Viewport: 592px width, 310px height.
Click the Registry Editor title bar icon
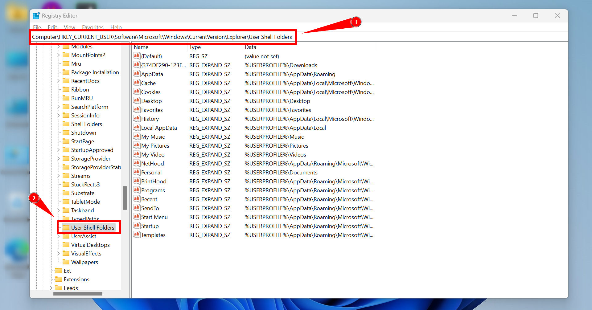(x=36, y=15)
